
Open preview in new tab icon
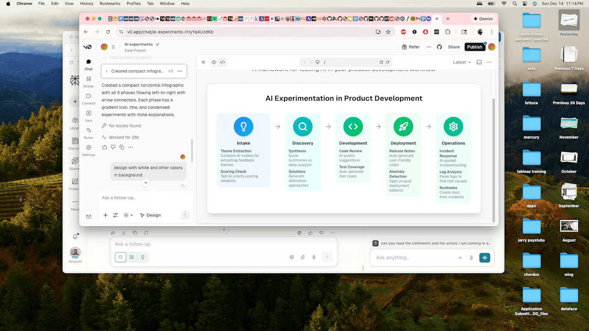coord(381,62)
